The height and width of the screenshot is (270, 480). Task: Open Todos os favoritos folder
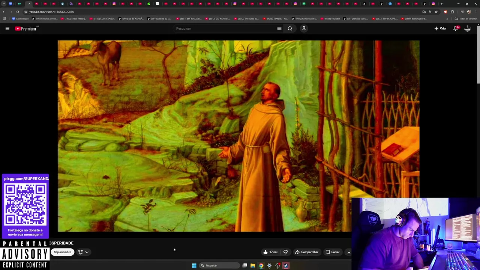coord(466,19)
